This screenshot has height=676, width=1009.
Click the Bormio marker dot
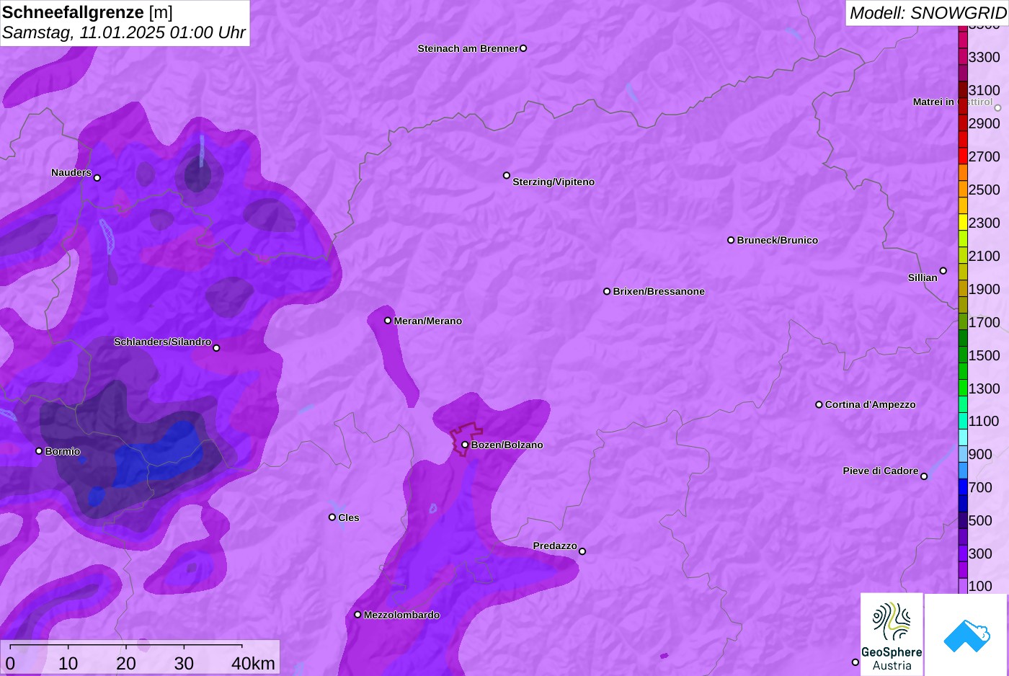[39, 451]
